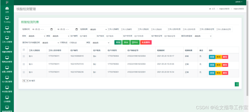Image resolution: width=249 pixels, height=112 pixels.
Task: Click the first 核酸检测管理 breadcrumb link
Action: [224, 9]
